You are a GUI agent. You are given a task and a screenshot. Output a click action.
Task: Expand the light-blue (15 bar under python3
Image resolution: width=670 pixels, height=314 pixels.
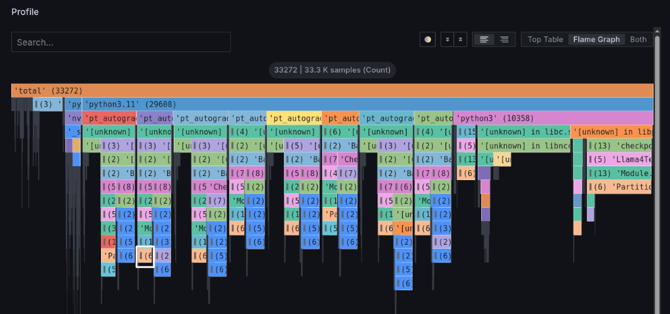tap(467, 131)
